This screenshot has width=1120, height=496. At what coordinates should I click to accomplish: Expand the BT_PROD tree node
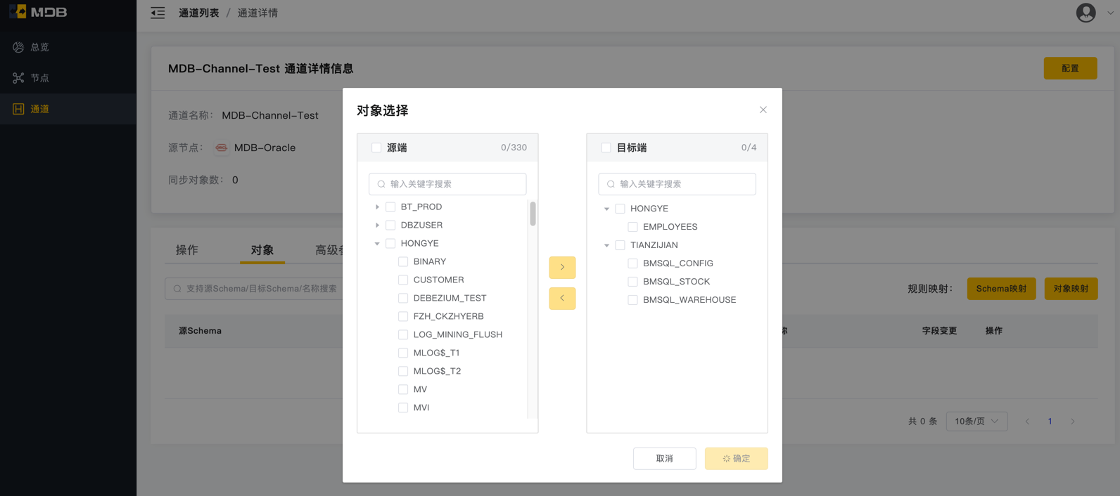(377, 207)
